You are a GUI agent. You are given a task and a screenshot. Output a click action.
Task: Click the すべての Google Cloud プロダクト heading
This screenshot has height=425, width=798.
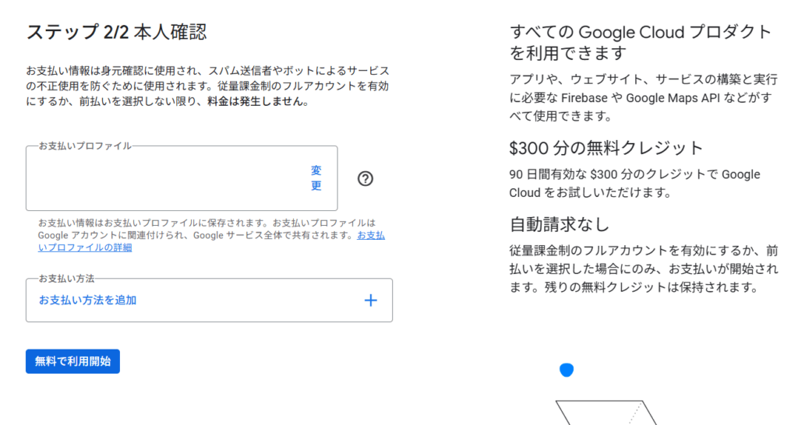click(641, 42)
